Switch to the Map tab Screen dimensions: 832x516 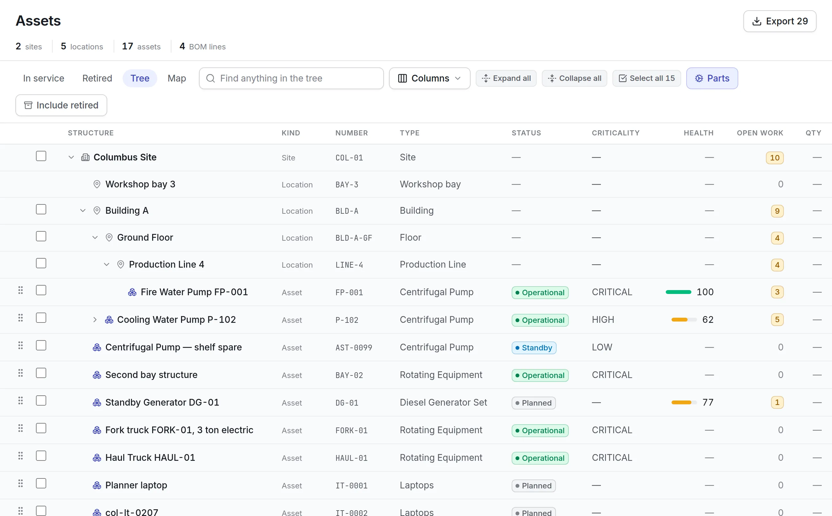[x=177, y=79]
